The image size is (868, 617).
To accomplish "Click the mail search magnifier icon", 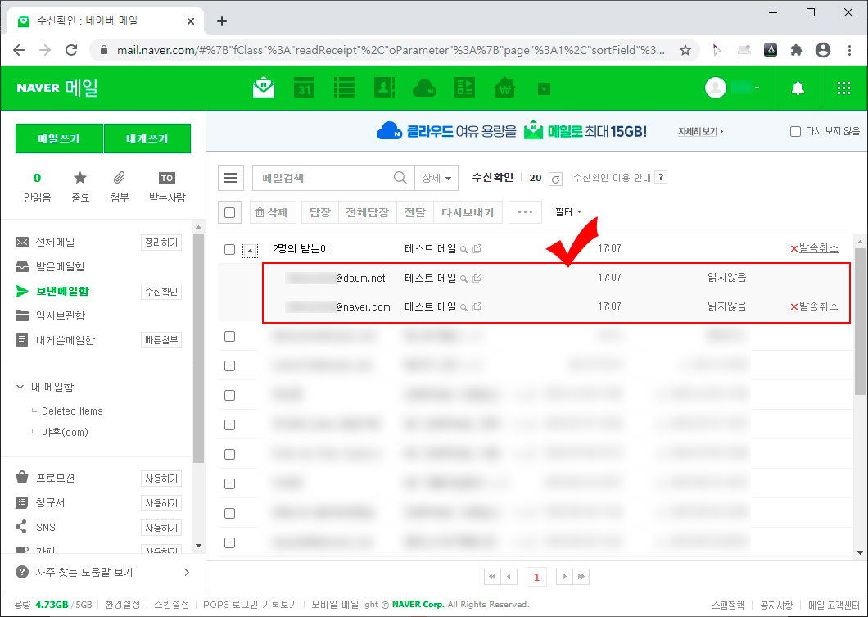I will [x=400, y=177].
